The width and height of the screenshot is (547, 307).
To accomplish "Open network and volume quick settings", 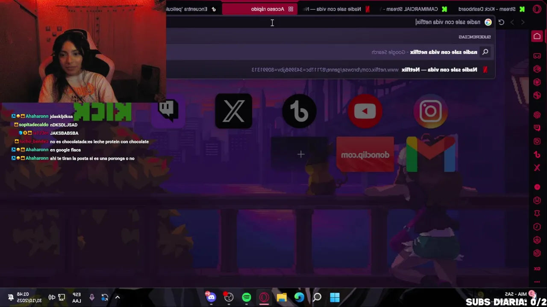I will (57, 298).
